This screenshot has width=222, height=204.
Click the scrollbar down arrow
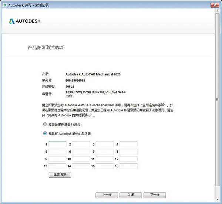tap(218, 200)
